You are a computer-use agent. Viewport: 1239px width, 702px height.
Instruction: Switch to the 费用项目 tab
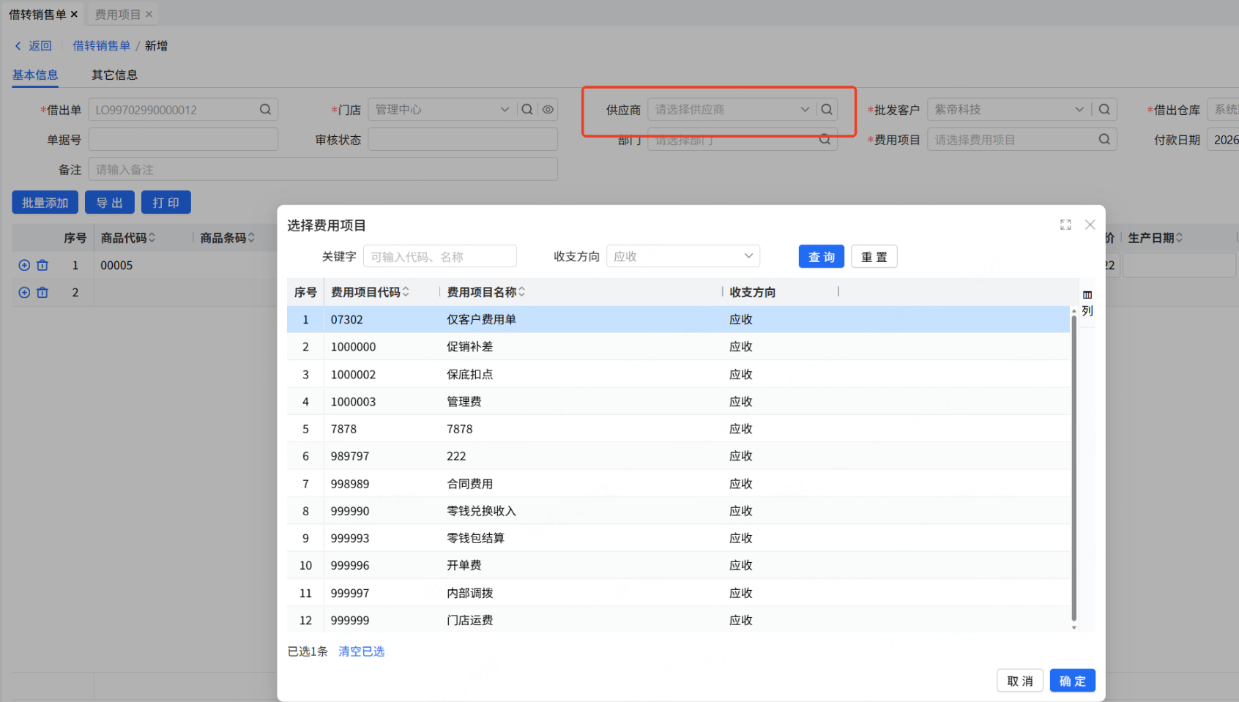117,14
